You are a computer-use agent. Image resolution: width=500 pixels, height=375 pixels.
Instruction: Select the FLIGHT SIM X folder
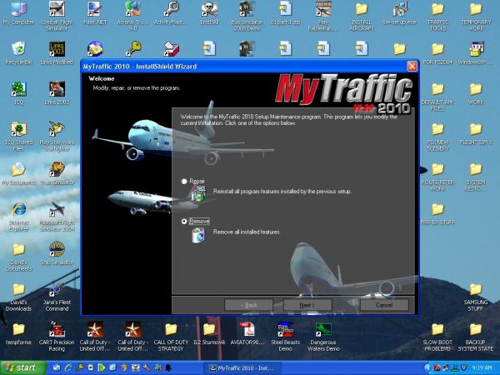coord(476,133)
